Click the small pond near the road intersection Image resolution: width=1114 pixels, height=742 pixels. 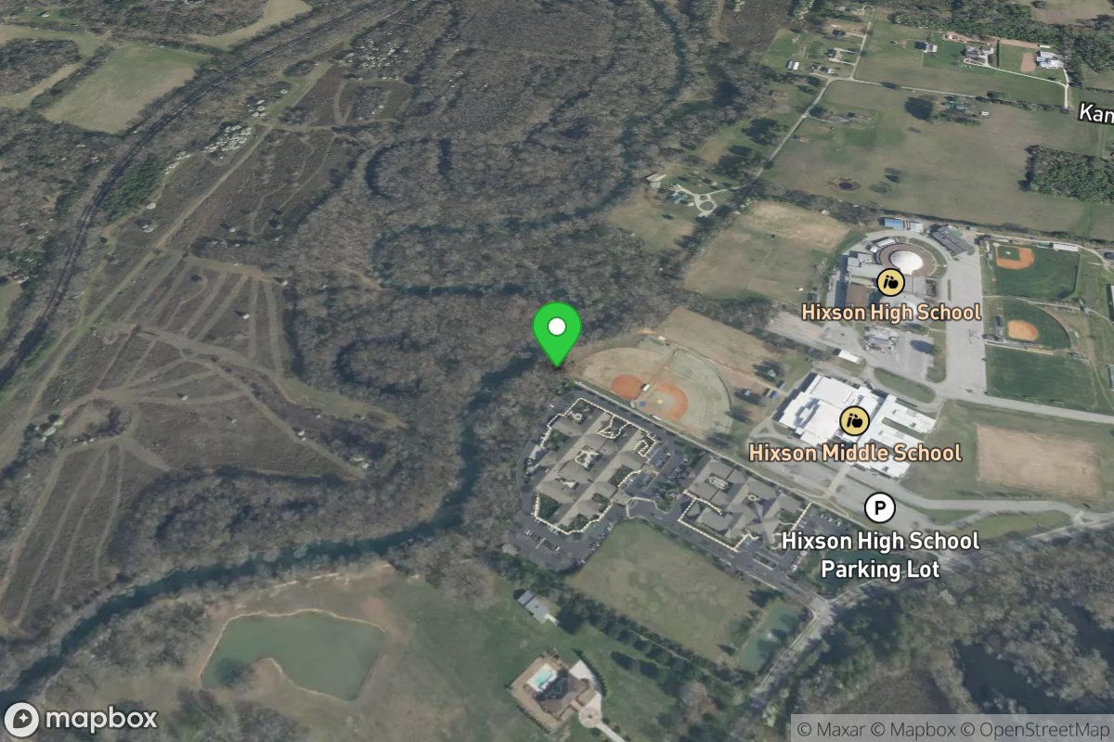click(770, 634)
